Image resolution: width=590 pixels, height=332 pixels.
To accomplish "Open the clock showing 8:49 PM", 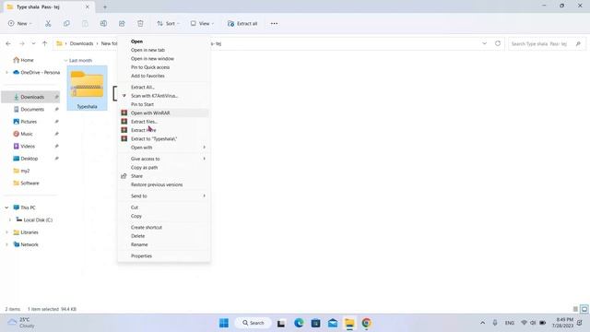I will (563, 323).
